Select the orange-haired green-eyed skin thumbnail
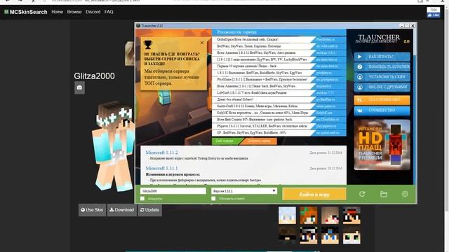Image resolution: width=449 pixels, height=252 pixels. click(x=309, y=216)
